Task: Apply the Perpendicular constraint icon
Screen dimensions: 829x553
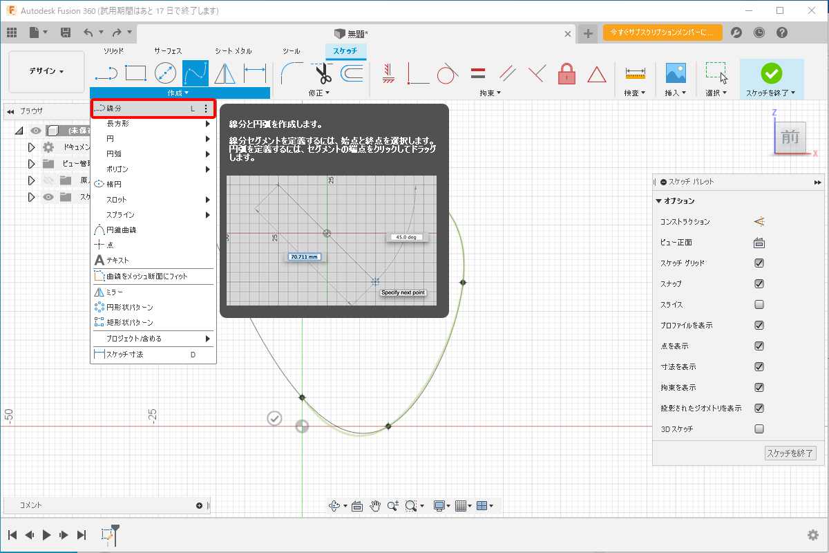Action: [x=537, y=73]
